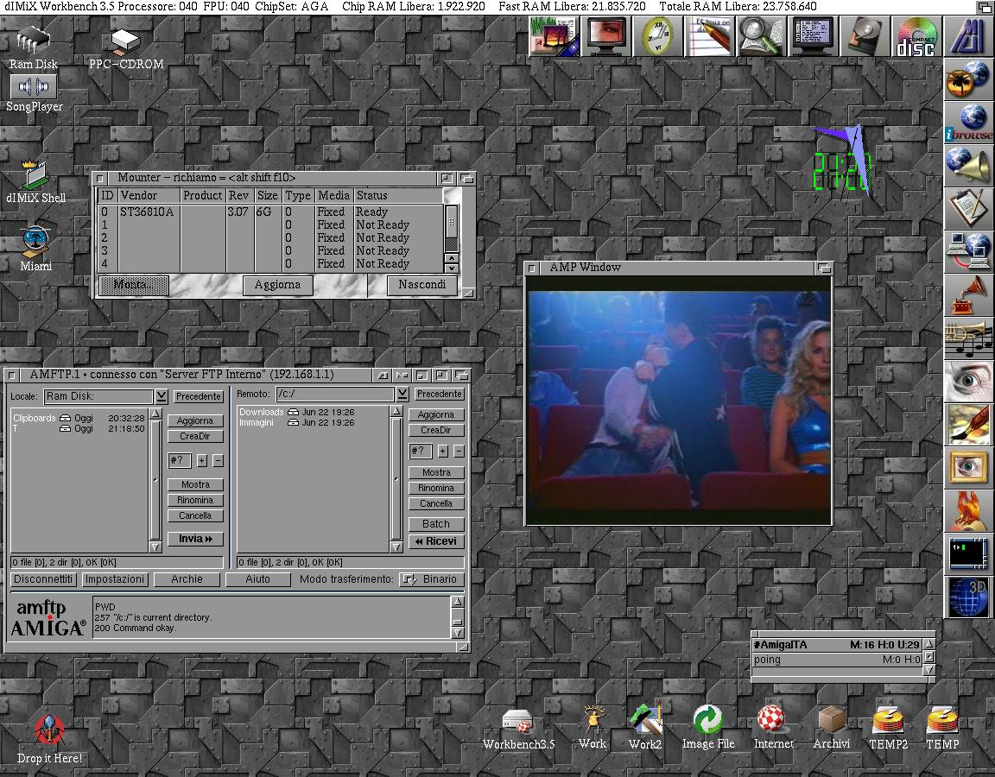
Task: Click the gramophone dock icon
Action: (x=969, y=295)
